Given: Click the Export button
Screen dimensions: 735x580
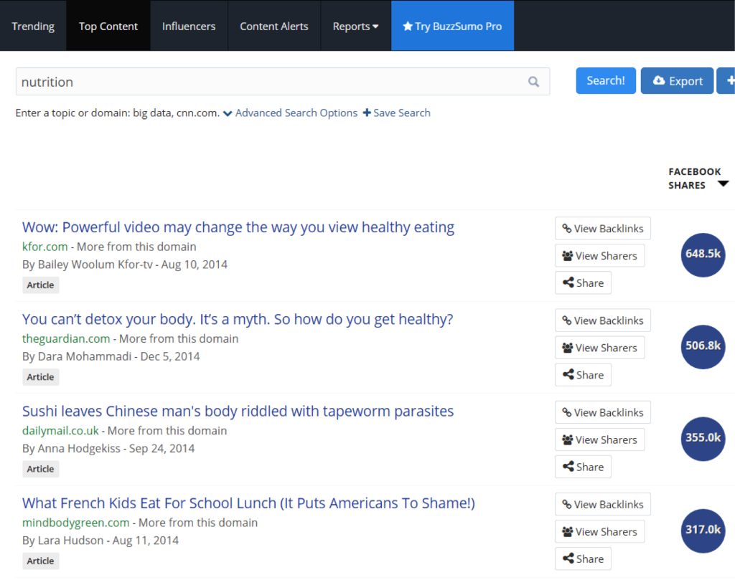Looking at the screenshot, I should pos(677,80).
